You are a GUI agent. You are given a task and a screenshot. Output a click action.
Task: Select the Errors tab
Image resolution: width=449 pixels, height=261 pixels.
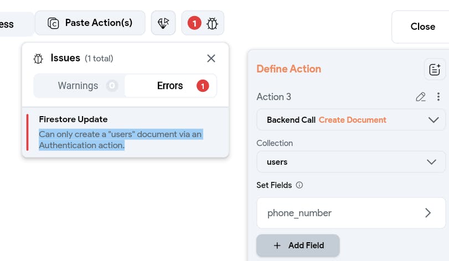click(x=171, y=86)
